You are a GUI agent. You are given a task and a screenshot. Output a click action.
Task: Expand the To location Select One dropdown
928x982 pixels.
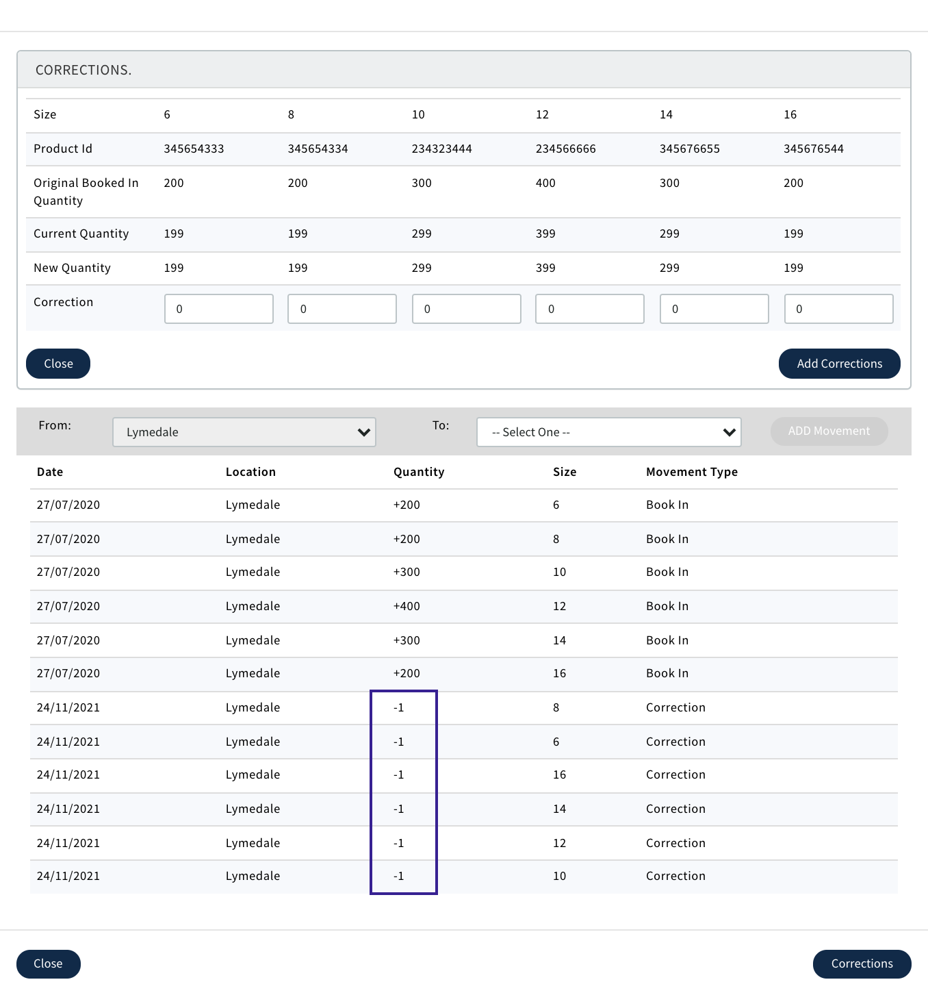click(x=608, y=432)
